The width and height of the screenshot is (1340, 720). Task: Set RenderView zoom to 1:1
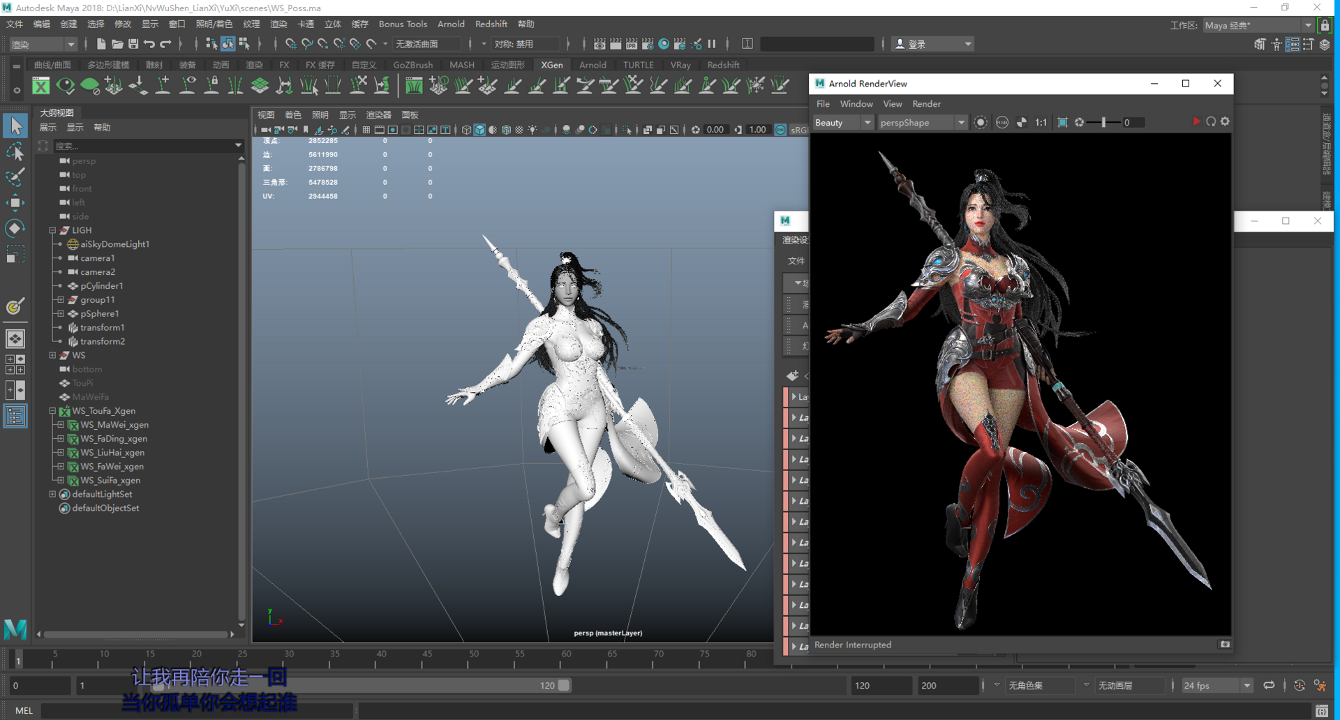[x=1041, y=123]
